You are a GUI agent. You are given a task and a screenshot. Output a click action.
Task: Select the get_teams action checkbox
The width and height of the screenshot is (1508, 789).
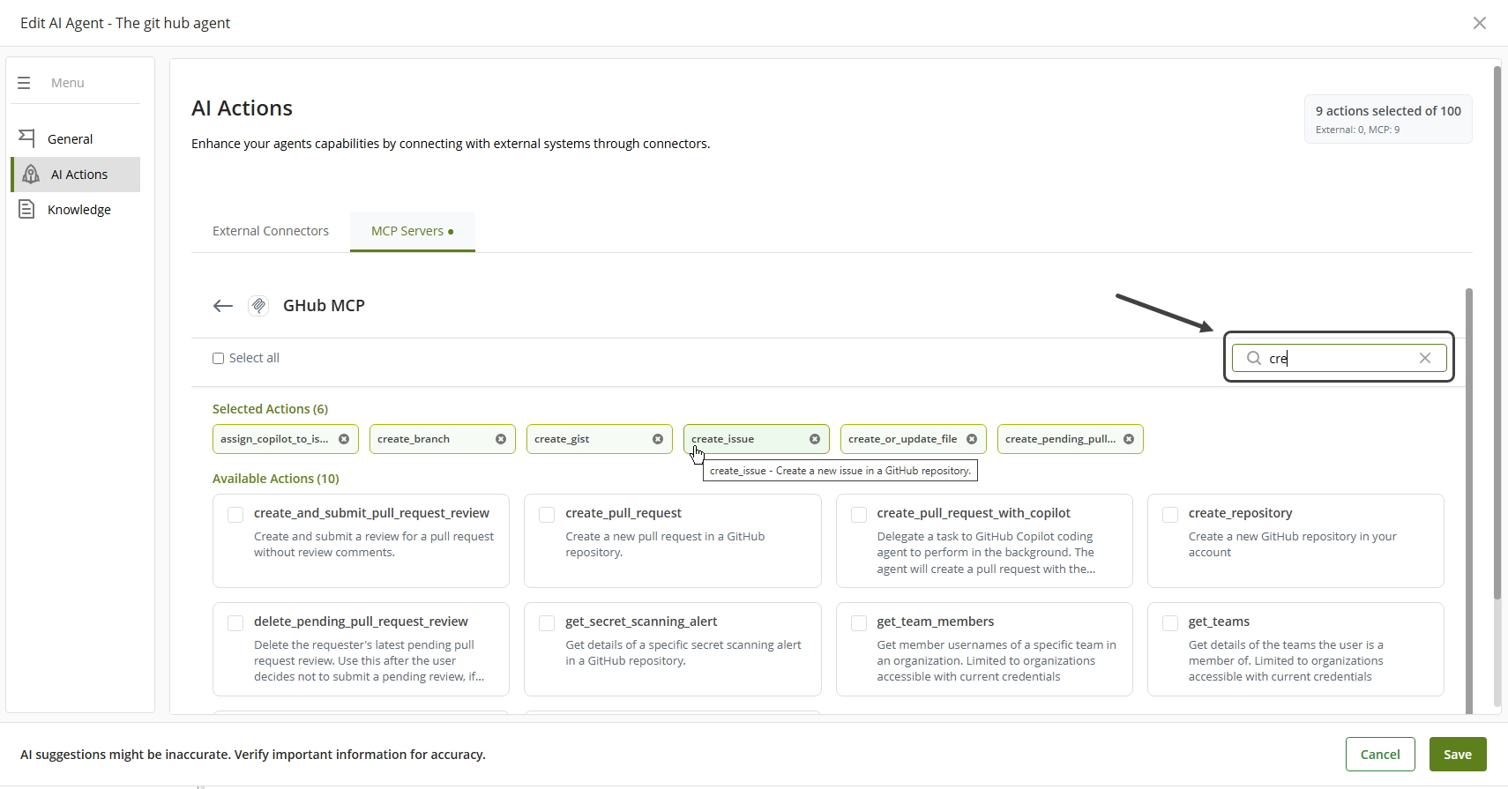pyautogui.click(x=1170, y=623)
